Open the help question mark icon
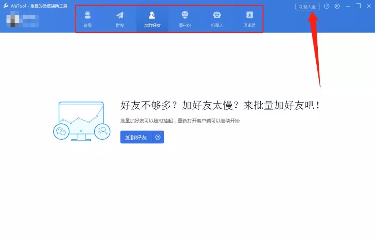 point(326,6)
